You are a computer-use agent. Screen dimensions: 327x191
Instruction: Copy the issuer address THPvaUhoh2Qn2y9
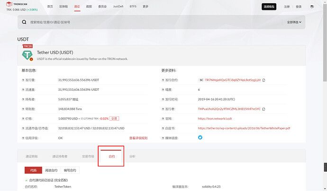click(x=264, y=109)
